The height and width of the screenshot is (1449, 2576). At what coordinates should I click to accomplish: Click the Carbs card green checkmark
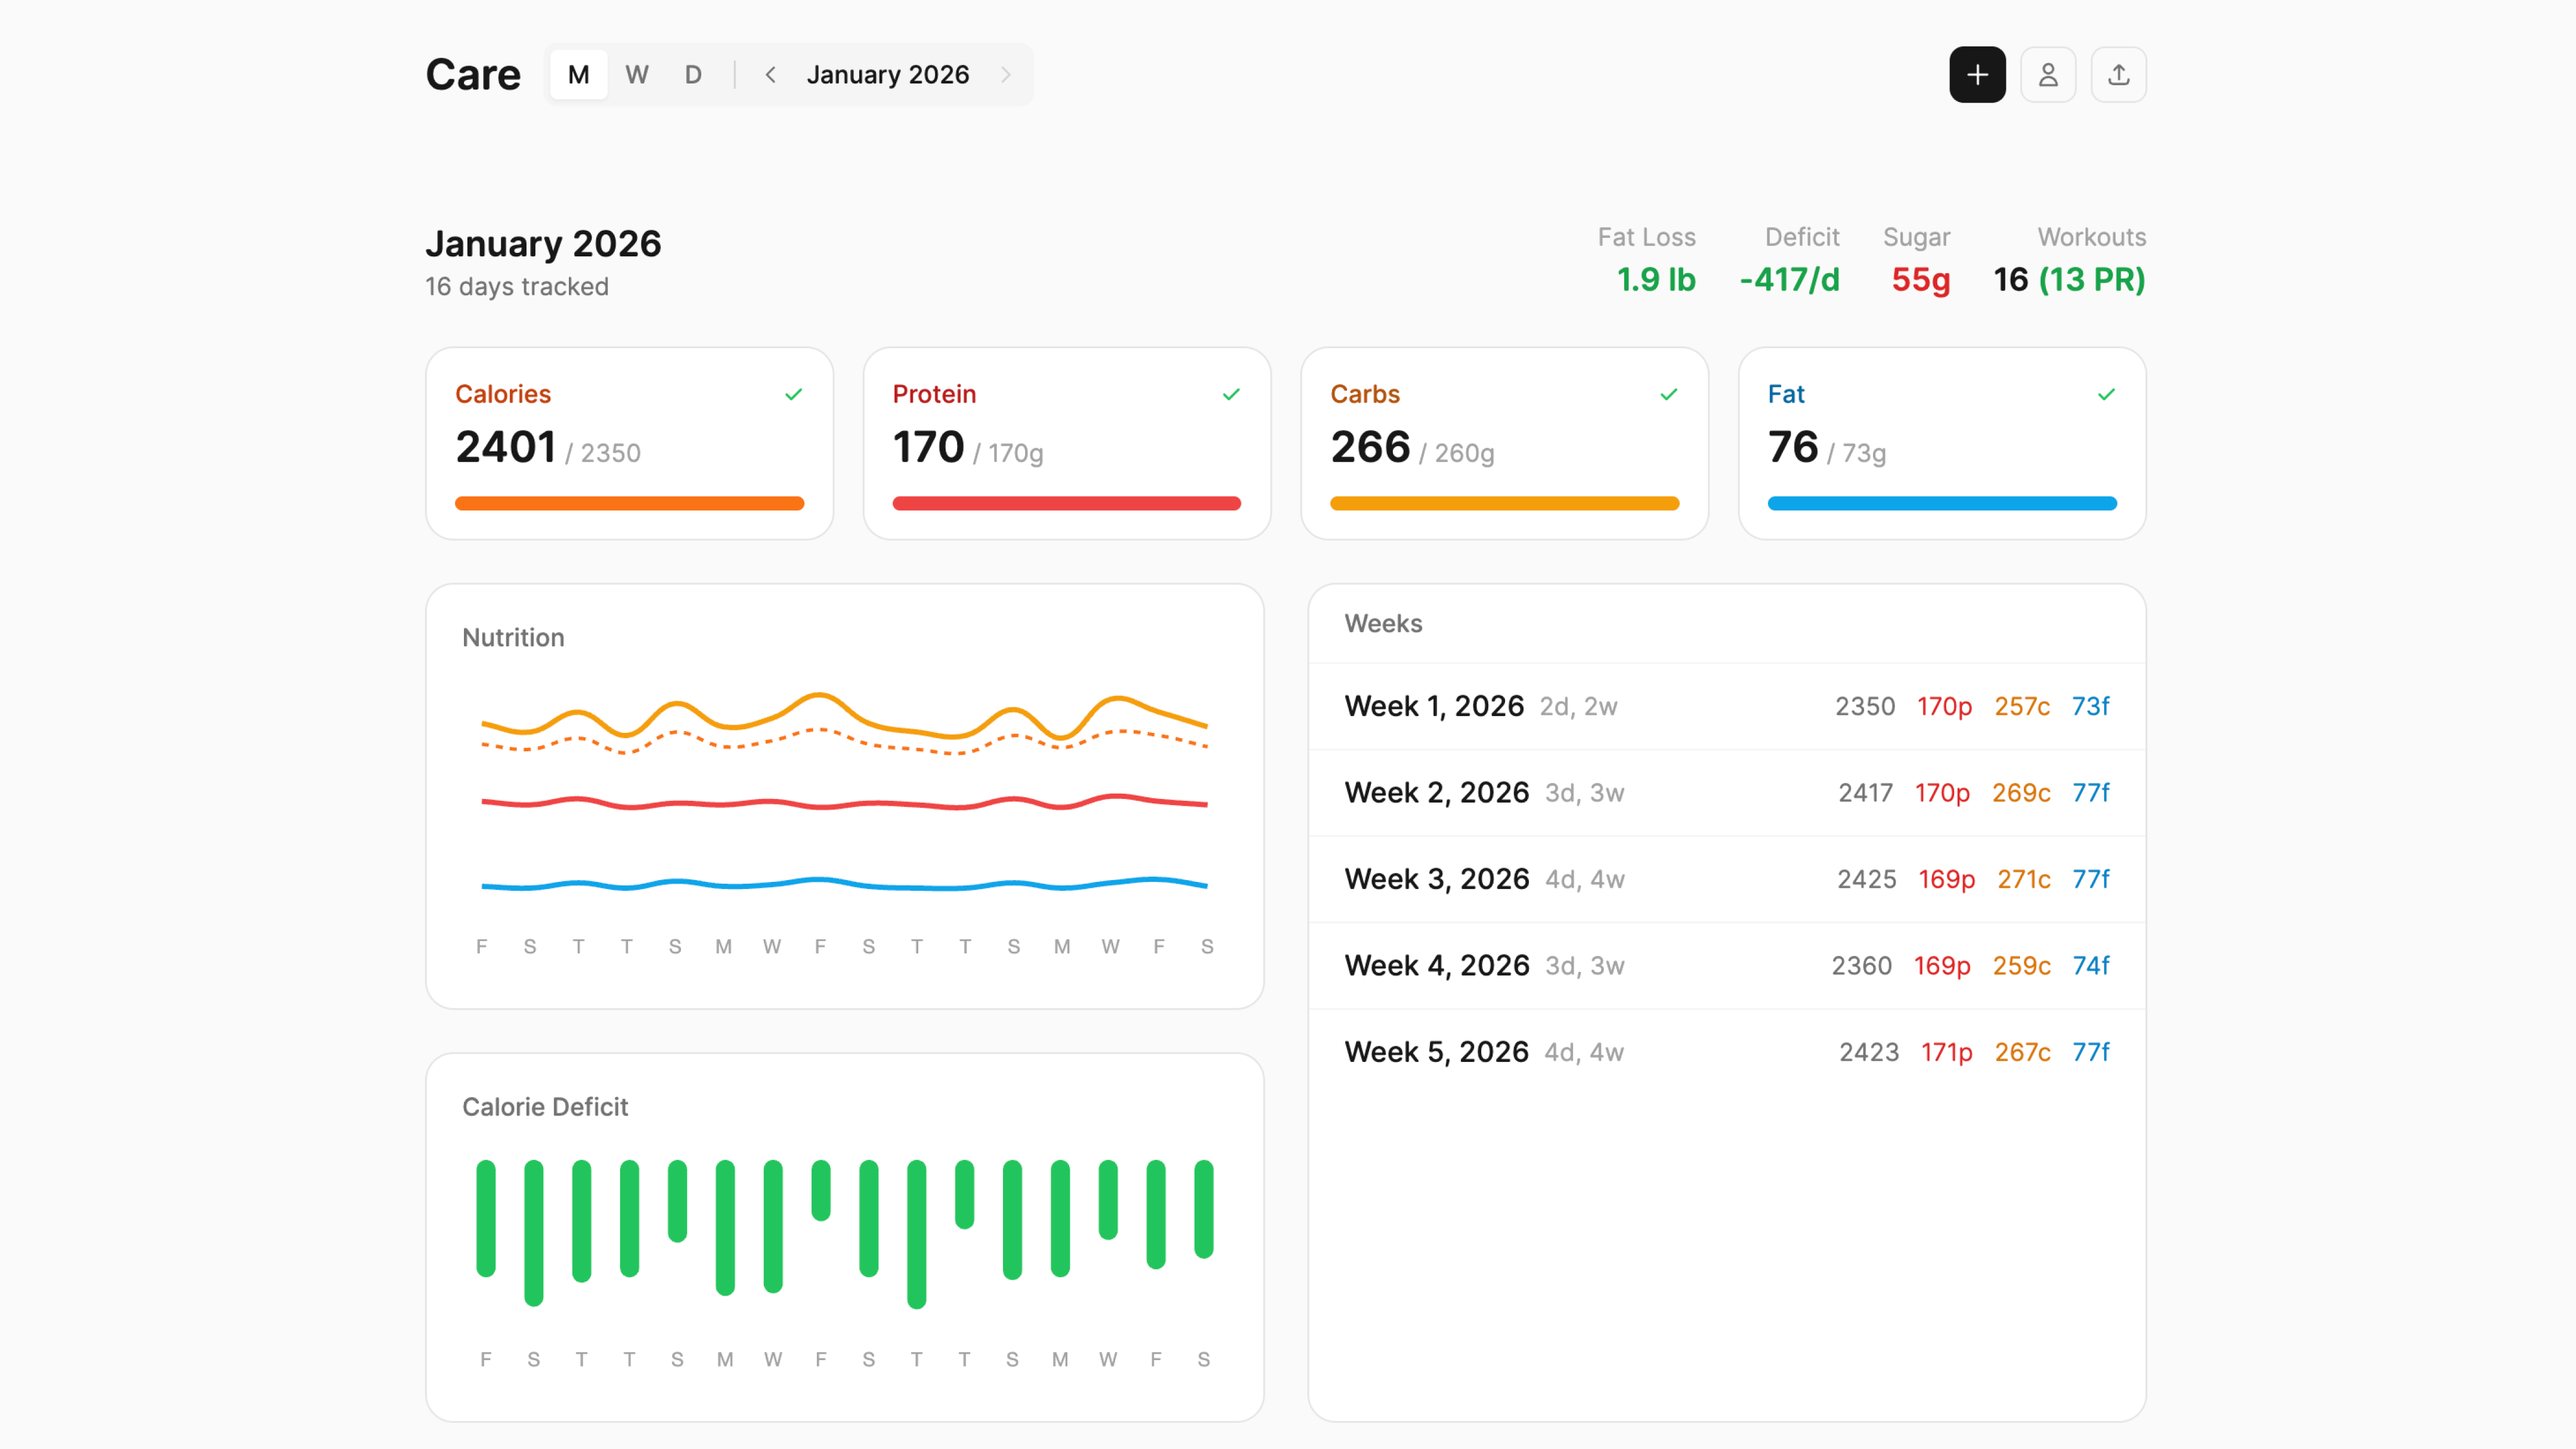(1668, 394)
